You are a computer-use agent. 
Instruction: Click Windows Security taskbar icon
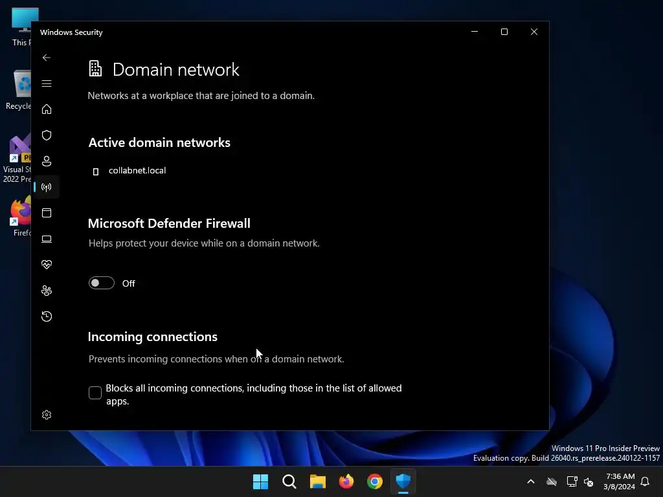coord(403,481)
